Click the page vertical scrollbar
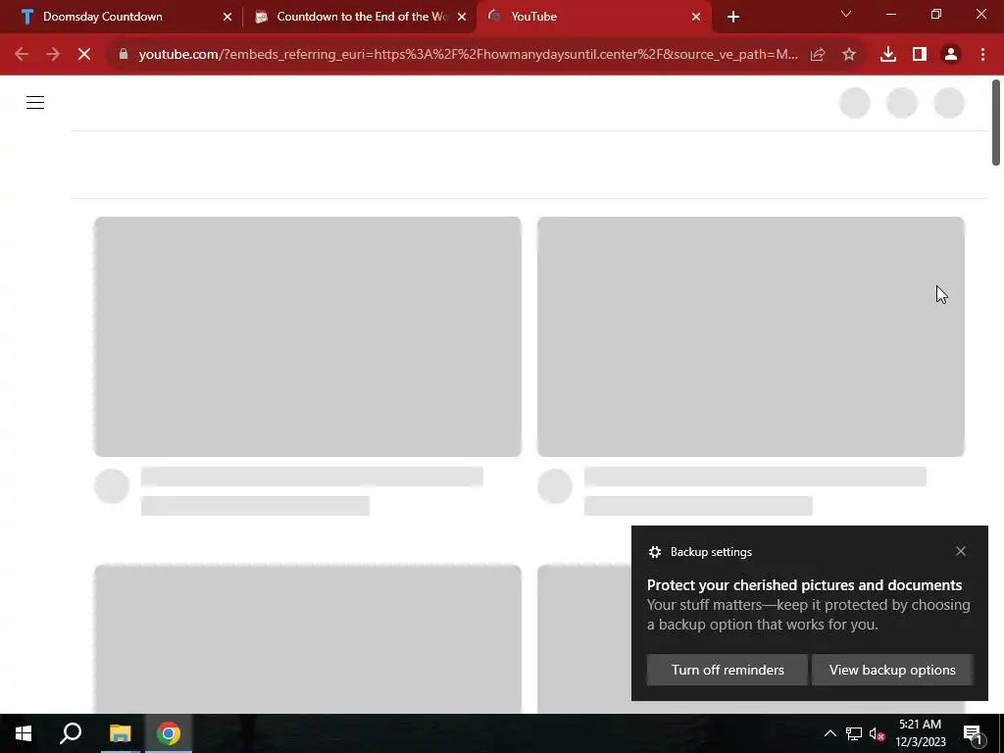The width and height of the screenshot is (1004, 753). click(996, 123)
